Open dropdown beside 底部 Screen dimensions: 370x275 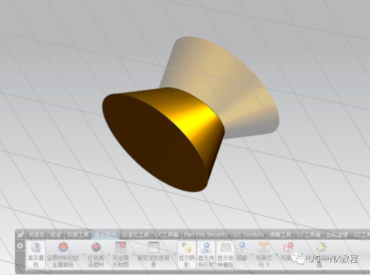pos(252,255)
